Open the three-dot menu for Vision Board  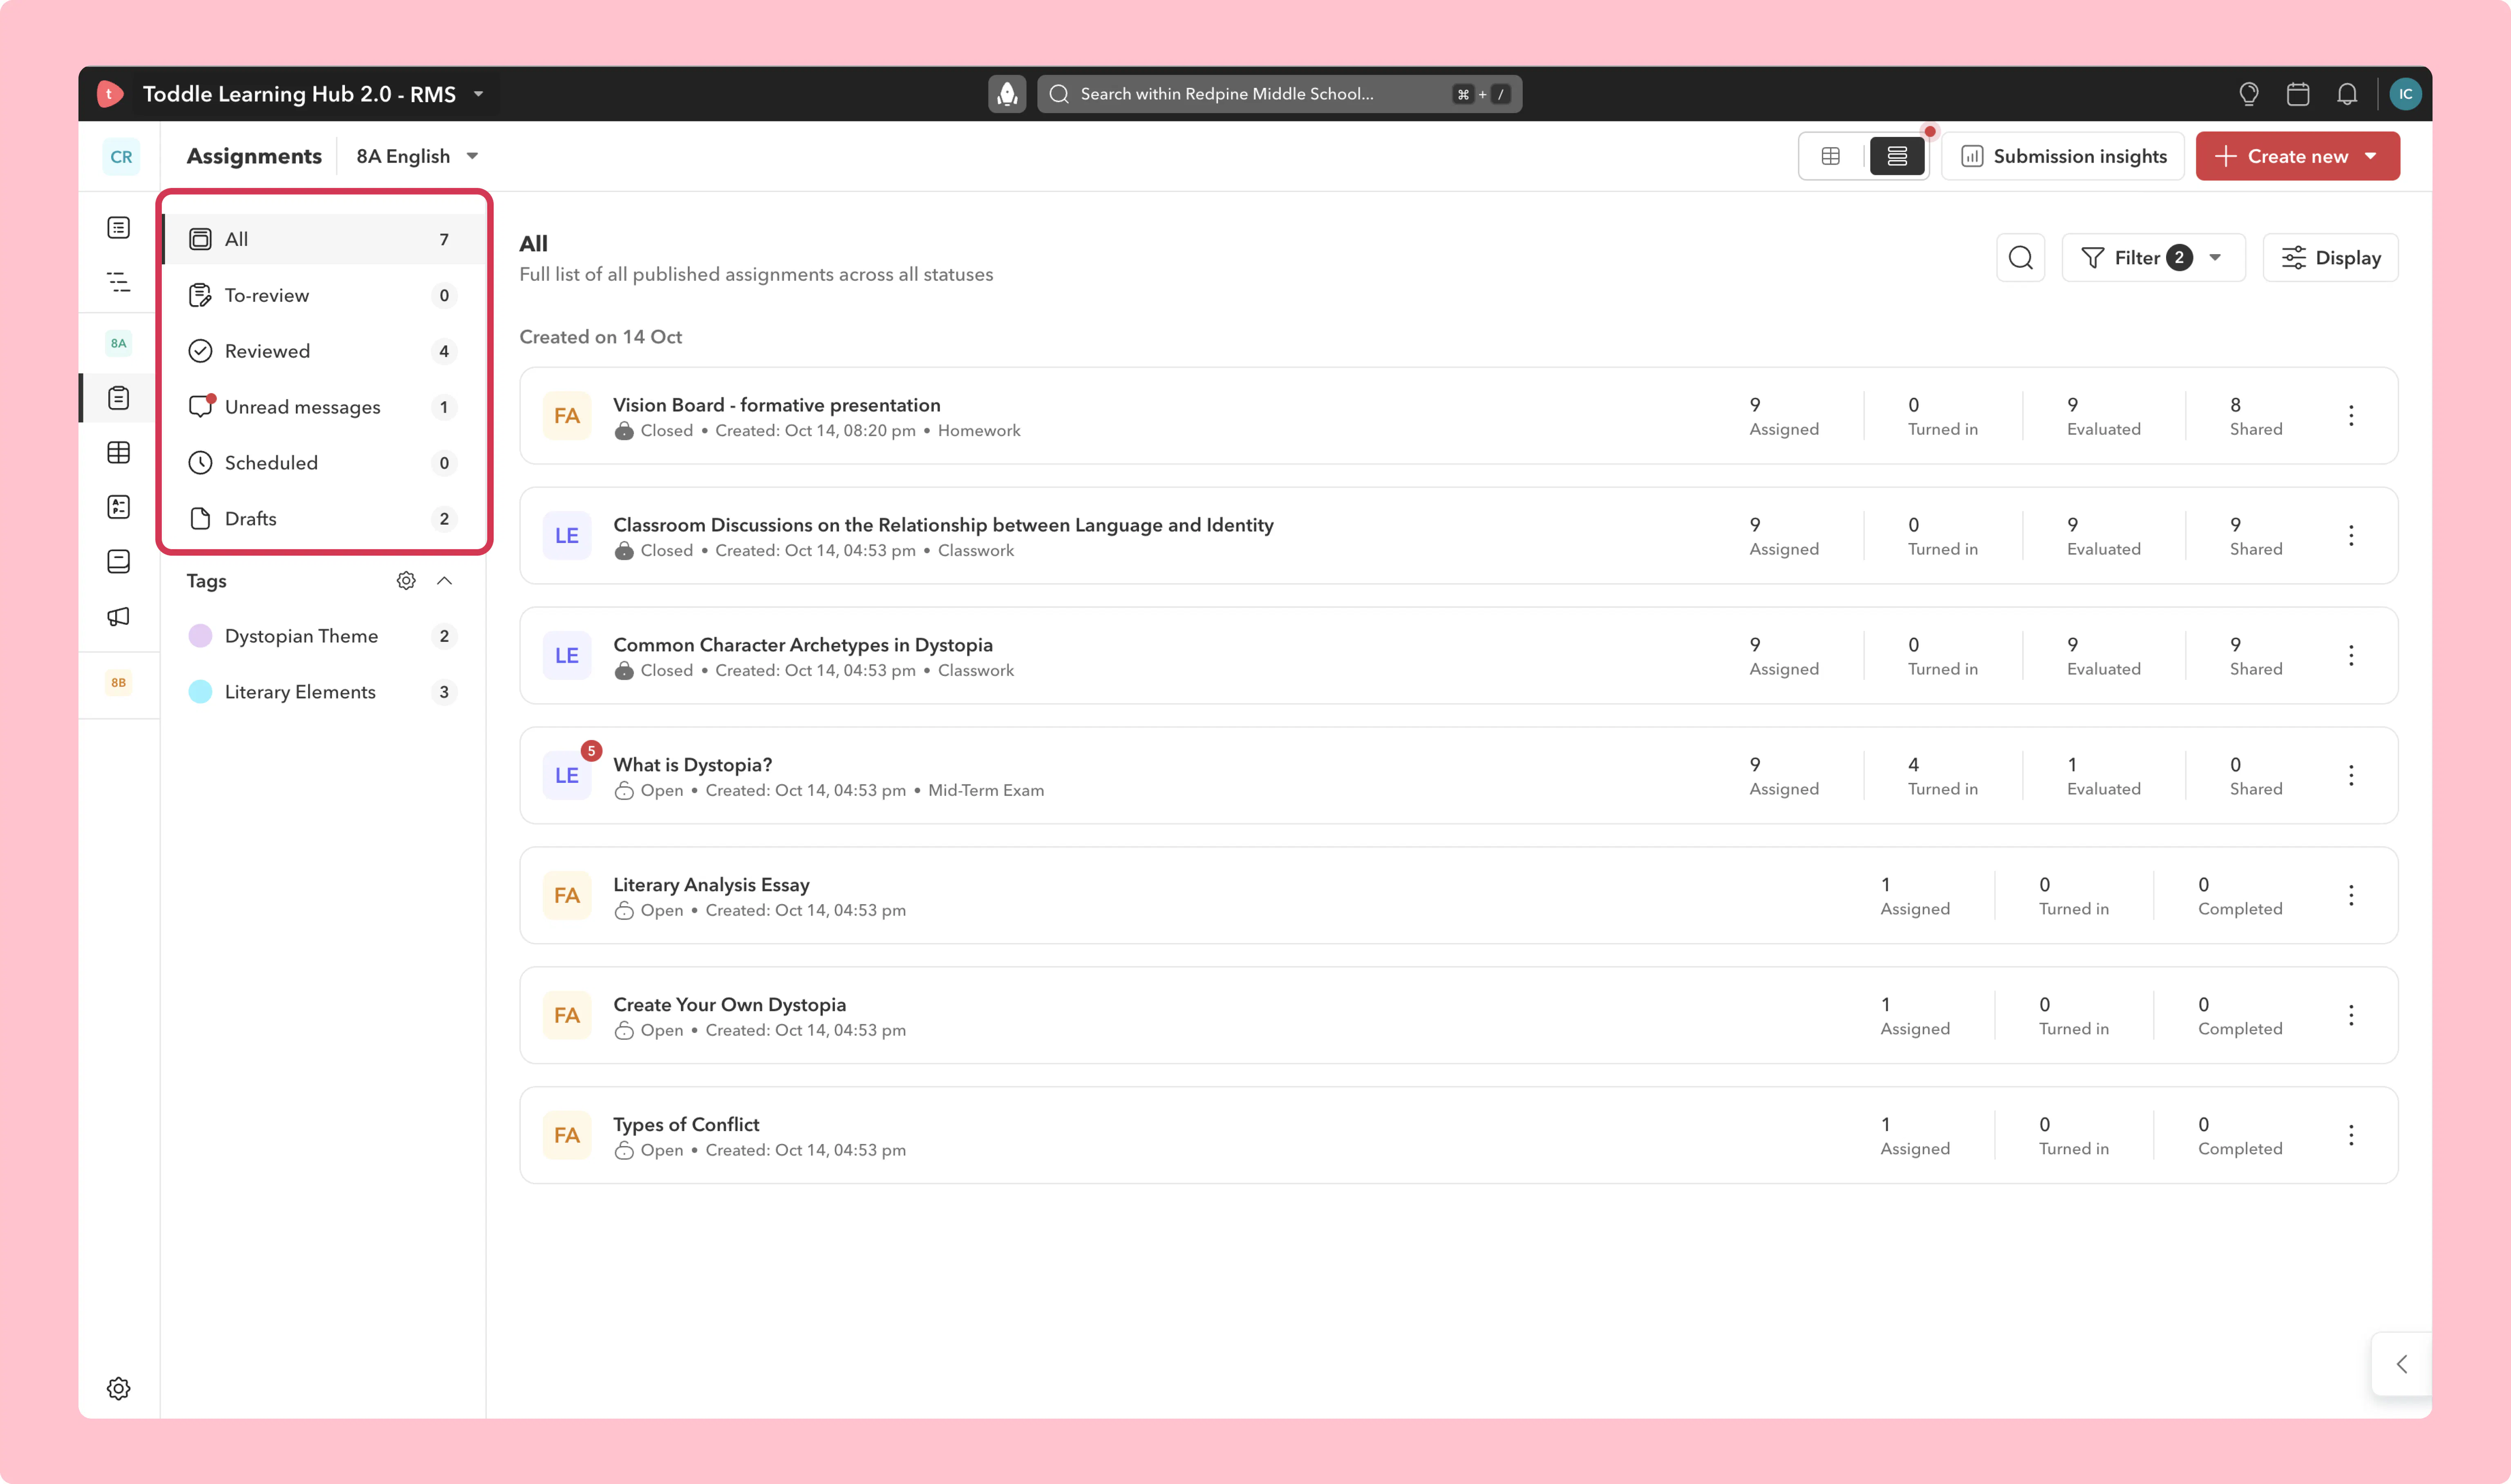click(2351, 416)
